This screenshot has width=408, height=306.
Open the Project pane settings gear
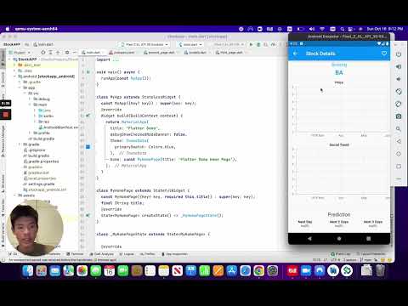(x=67, y=53)
